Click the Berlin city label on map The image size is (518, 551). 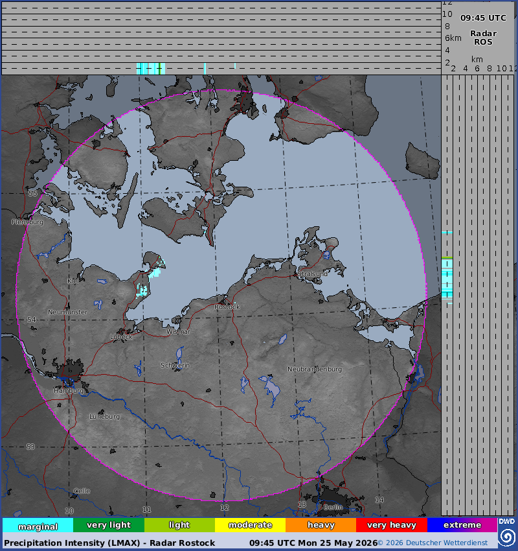tap(333, 507)
